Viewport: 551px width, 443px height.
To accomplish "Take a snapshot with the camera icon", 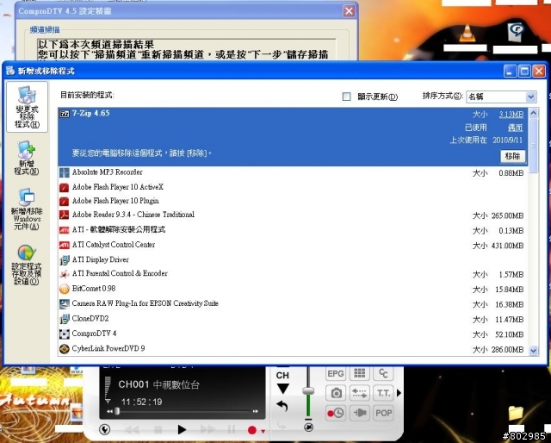I will [336, 393].
